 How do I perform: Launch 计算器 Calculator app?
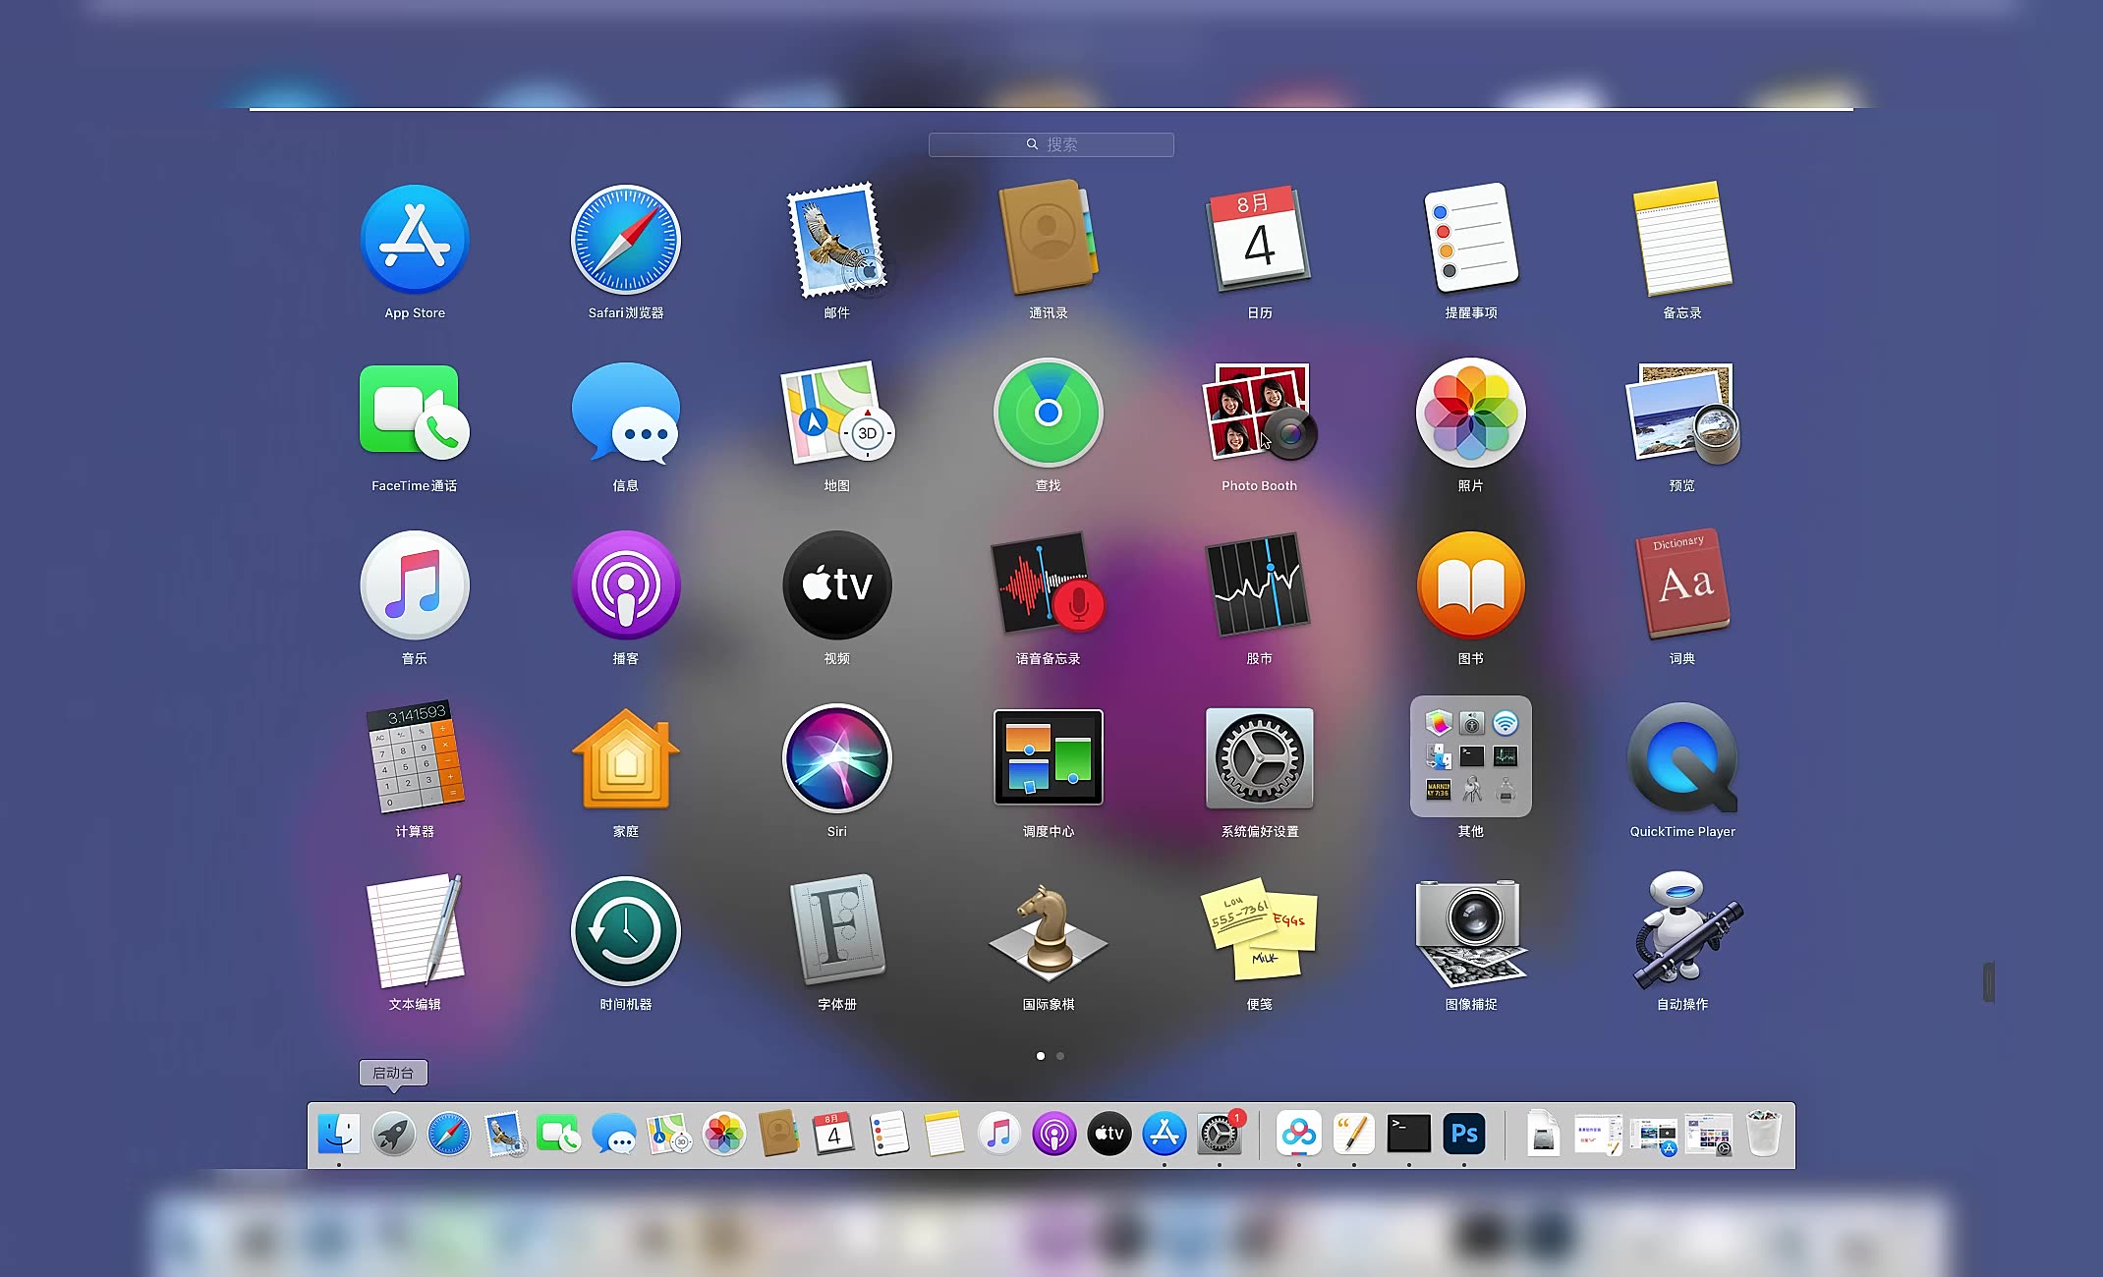coord(415,757)
